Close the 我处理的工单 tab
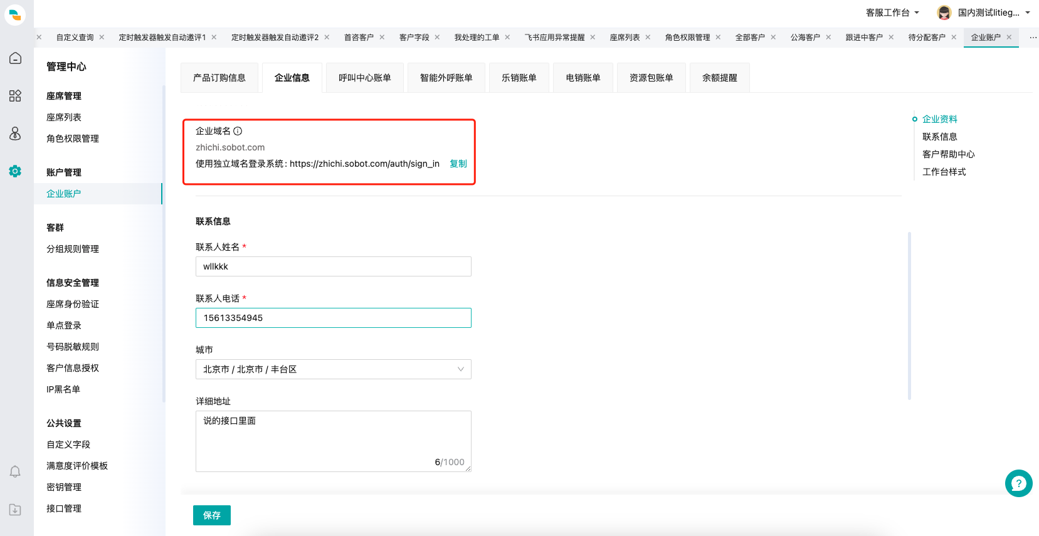 tap(507, 38)
